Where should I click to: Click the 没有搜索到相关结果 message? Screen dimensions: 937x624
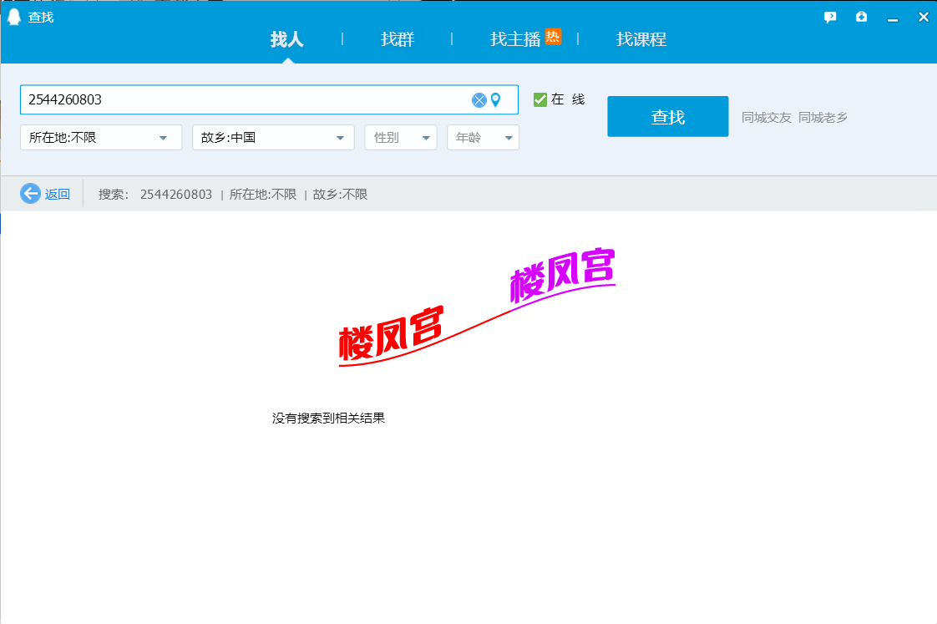click(x=328, y=419)
